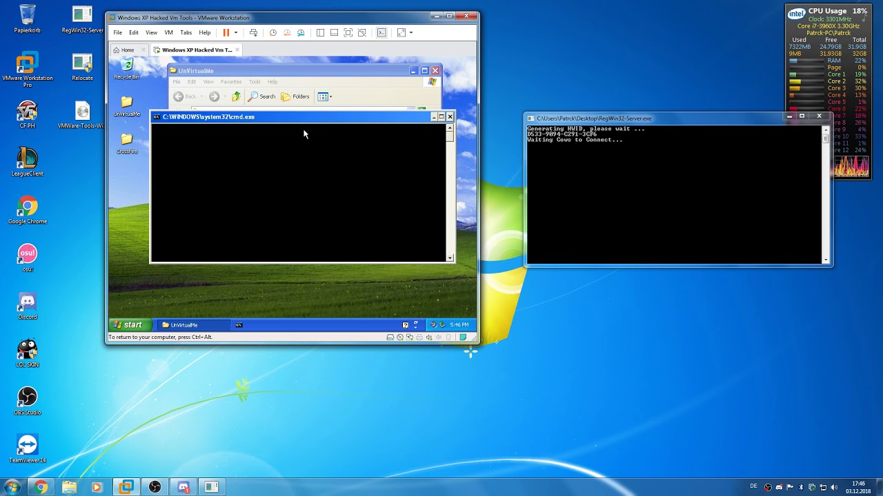The image size is (883, 496).
Task: Click the volume icon in Windows 7 tray
Action: pos(834,487)
